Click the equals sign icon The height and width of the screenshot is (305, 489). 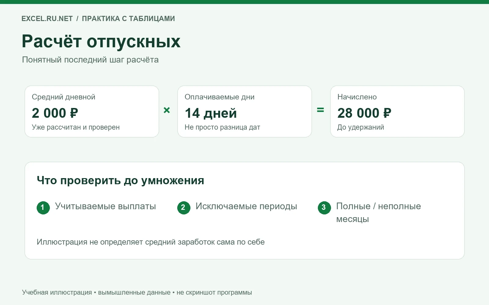pos(320,110)
